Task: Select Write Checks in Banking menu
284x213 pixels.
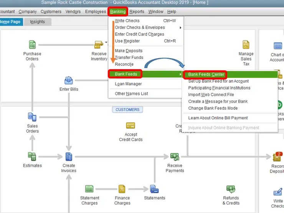Action: [x=127, y=21]
